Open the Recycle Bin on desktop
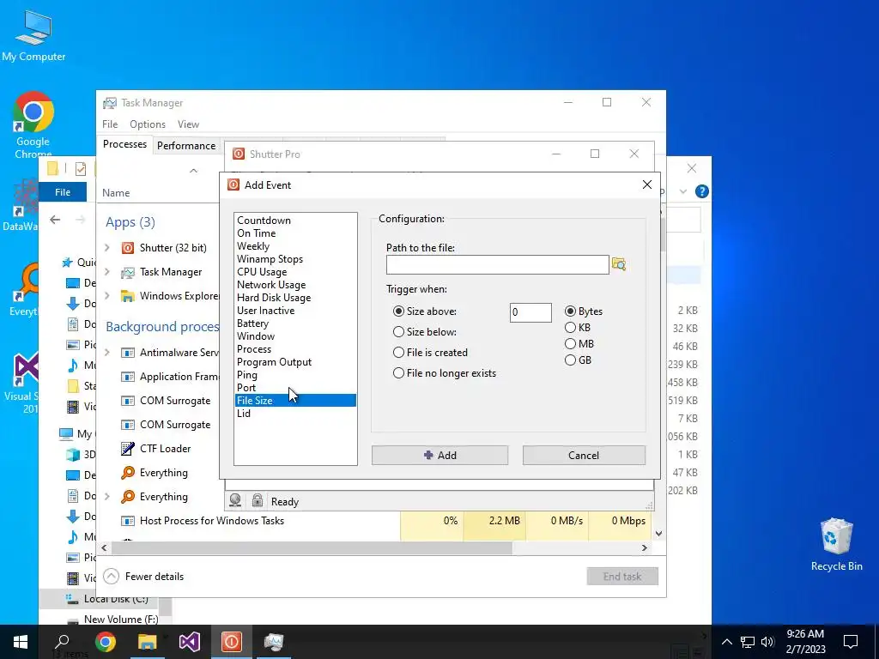The width and height of the screenshot is (879, 659). [836, 543]
